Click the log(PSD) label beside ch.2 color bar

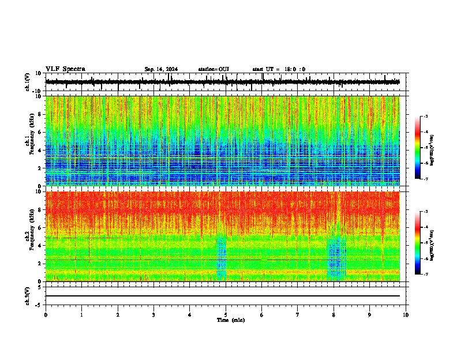tap(432, 245)
